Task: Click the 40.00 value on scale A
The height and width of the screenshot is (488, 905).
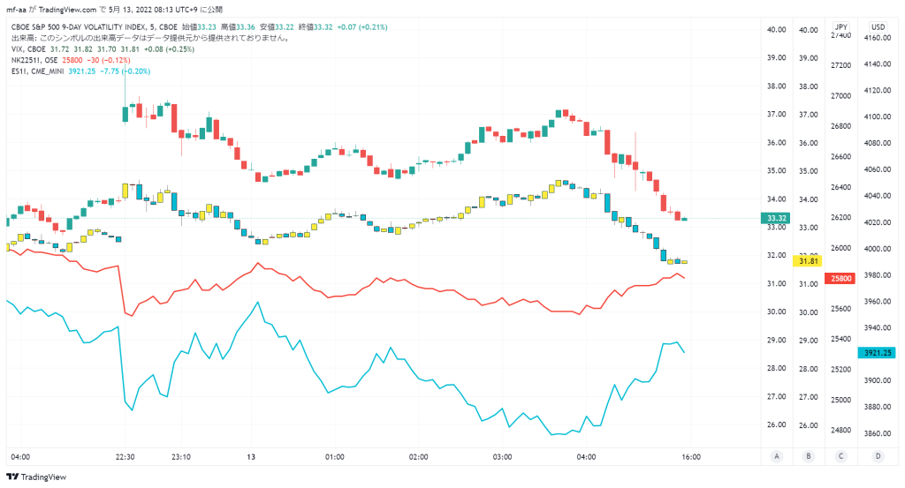Action: 776,30
